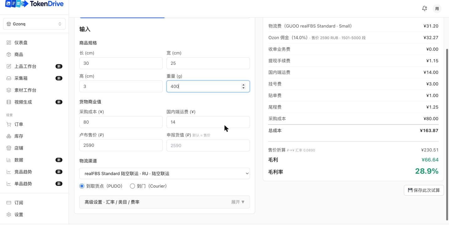Click the 素材工作台 layers icon
Viewport: 449px width, 230px height.
coord(9,90)
